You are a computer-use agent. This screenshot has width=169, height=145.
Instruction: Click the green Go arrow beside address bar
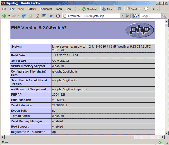pyautogui.click(x=128, y=16)
